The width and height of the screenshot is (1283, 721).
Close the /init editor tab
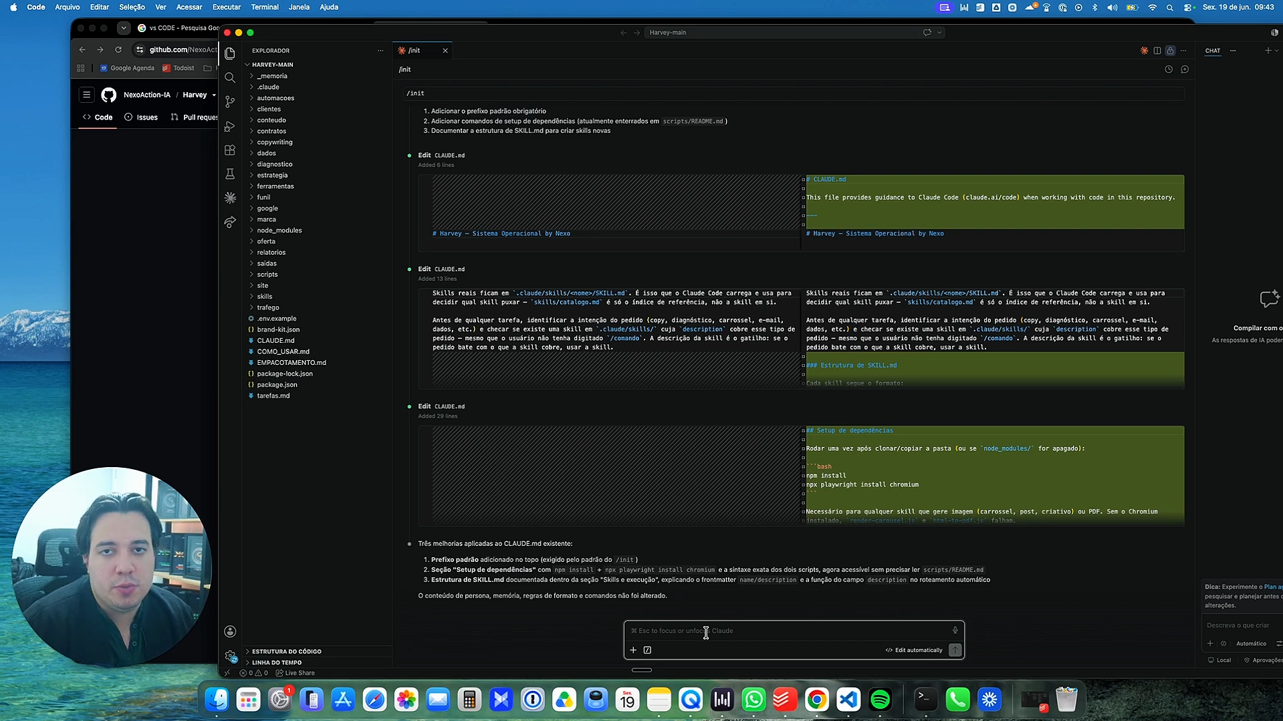tap(445, 51)
